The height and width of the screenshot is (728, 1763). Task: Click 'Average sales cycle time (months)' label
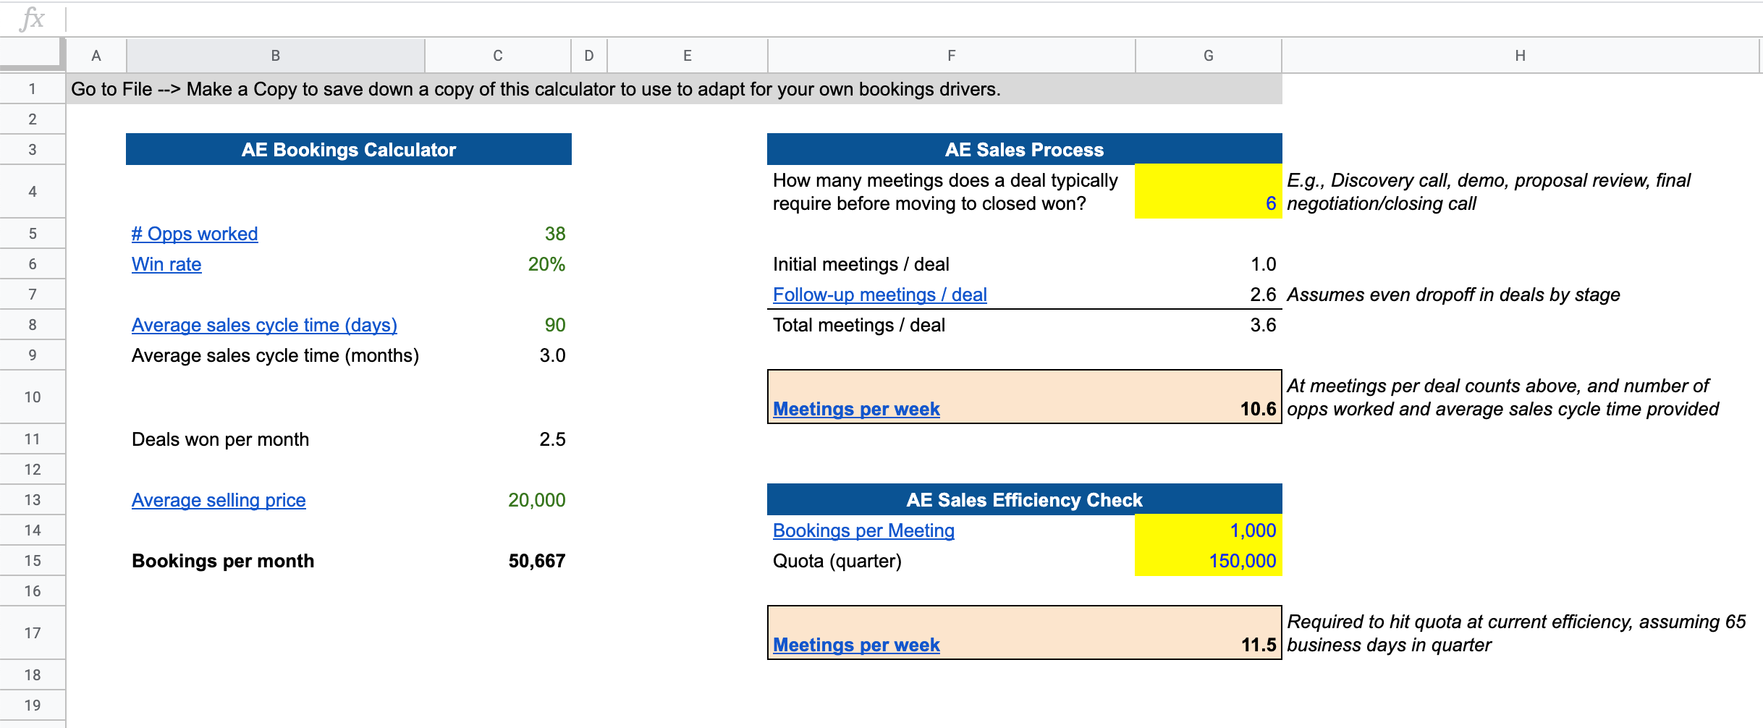pos(275,355)
